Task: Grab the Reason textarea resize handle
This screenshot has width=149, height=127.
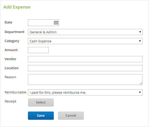Action: point(141,83)
